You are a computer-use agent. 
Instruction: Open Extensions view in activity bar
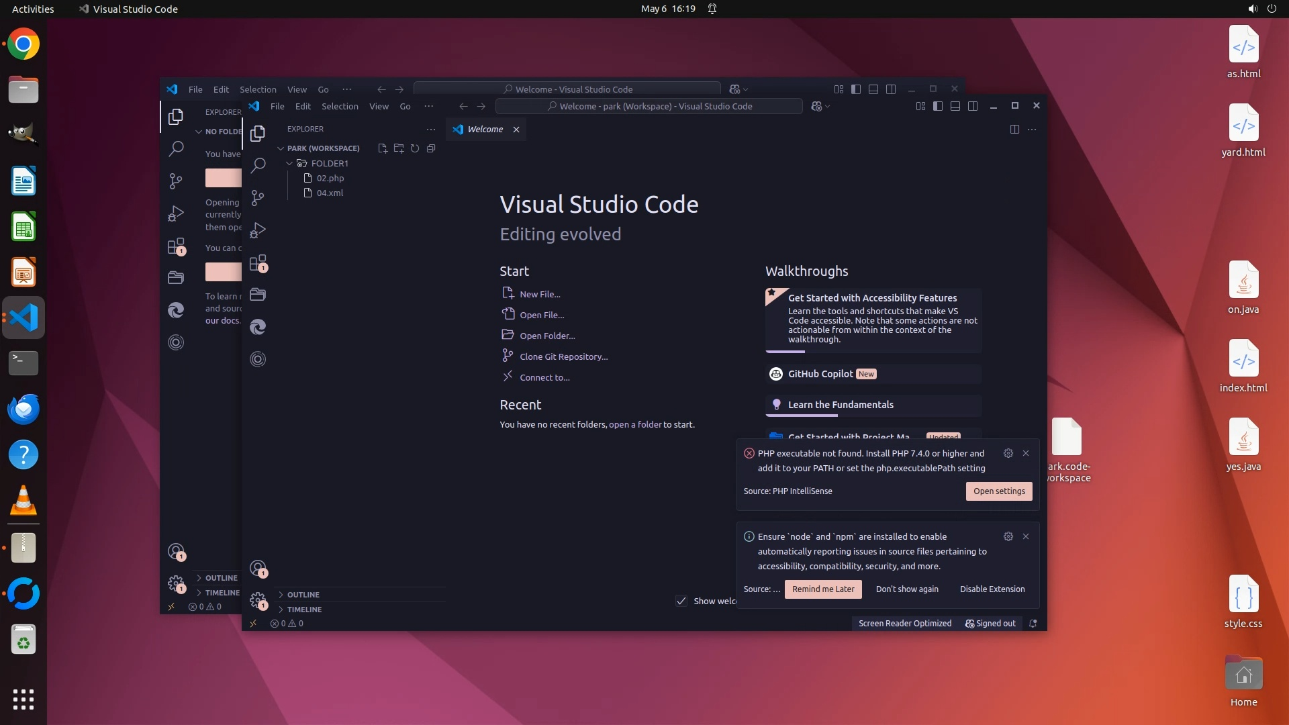[x=258, y=263]
